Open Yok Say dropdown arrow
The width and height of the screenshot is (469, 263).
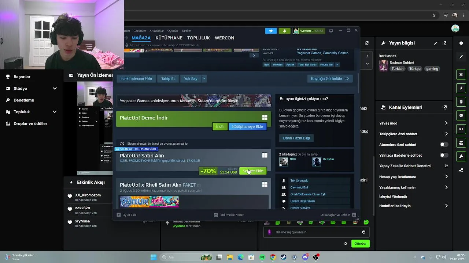coord(204,79)
